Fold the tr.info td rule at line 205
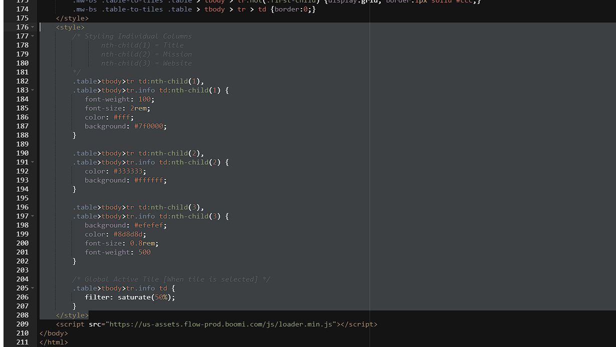616x347 pixels. (x=33, y=288)
